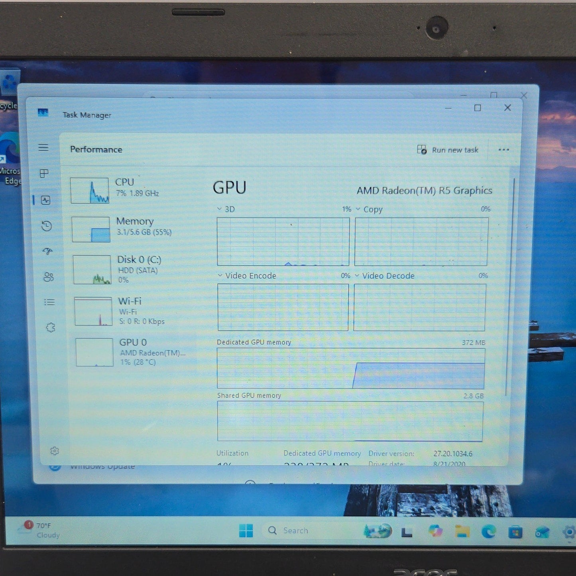The image size is (576, 576).
Task: Click the GPU details vertical scrollbar
Action: point(511,287)
